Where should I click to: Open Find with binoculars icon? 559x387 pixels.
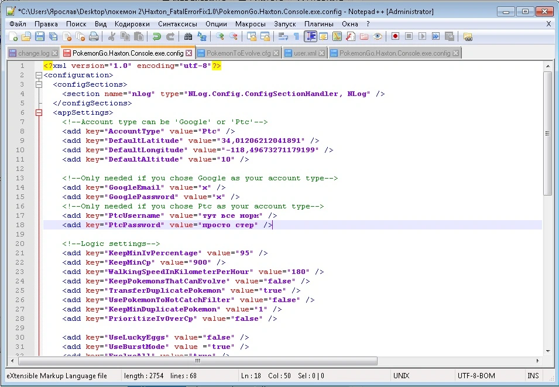point(188,36)
